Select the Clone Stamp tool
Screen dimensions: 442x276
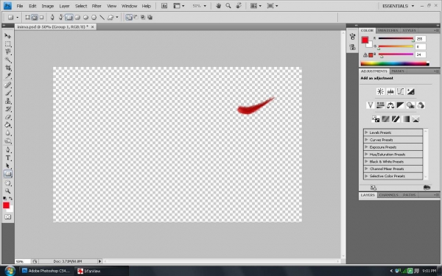pyautogui.click(x=7, y=101)
